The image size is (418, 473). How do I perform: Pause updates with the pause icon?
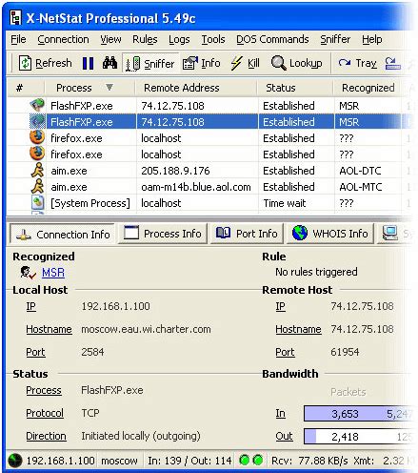pos(88,63)
